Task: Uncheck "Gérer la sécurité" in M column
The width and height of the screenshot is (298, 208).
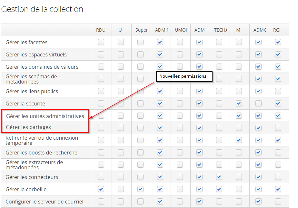Action: (239, 103)
